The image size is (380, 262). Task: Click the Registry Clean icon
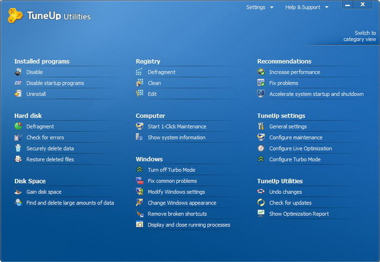140,83
